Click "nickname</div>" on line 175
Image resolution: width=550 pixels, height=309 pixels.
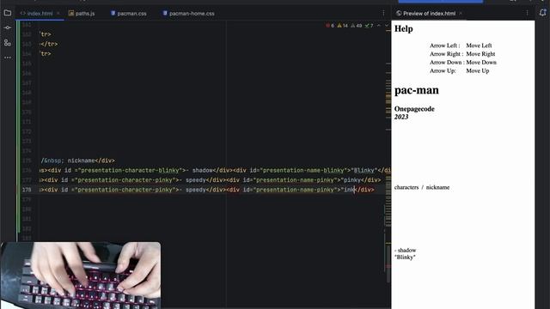(x=91, y=161)
